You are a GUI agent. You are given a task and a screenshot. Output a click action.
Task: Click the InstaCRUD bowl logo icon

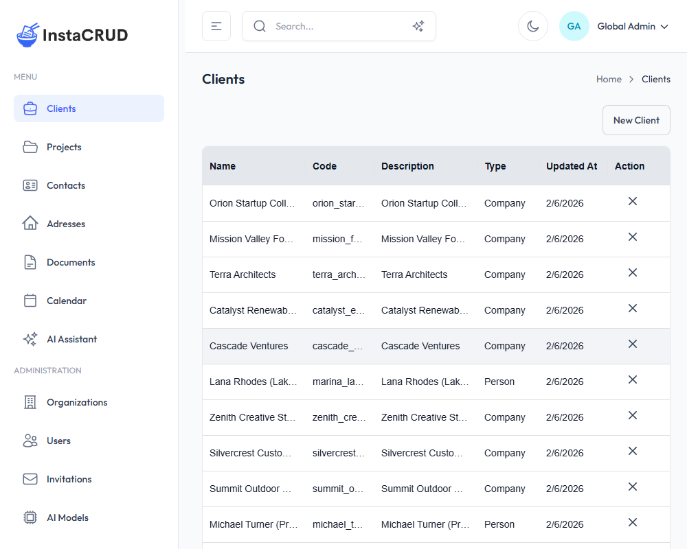click(x=27, y=35)
